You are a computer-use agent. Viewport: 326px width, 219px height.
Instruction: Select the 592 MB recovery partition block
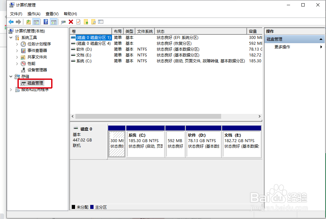click(x=175, y=141)
